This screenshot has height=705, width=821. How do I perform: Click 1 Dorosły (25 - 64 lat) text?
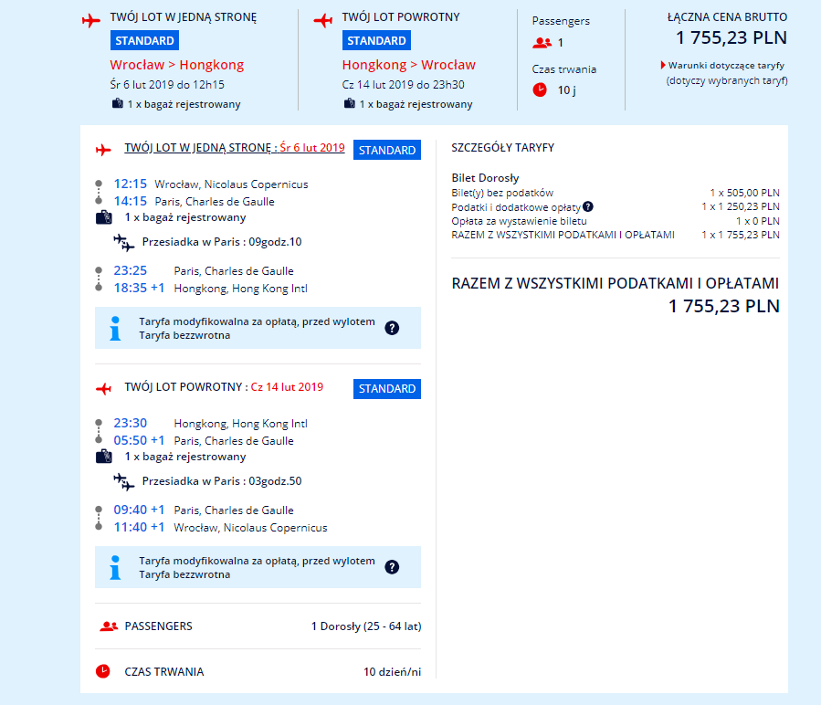pyautogui.click(x=366, y=626)
